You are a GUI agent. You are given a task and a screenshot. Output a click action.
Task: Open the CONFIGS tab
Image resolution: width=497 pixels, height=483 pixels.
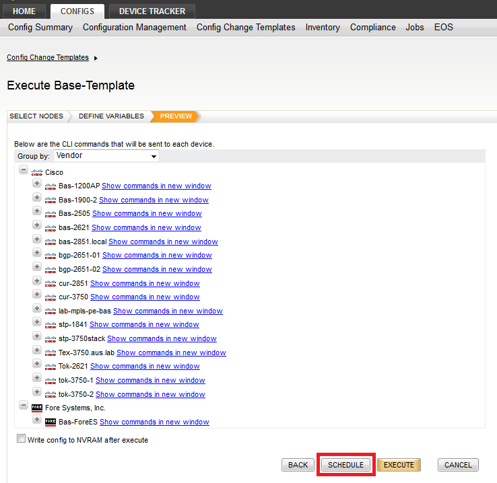pos(77,11)
